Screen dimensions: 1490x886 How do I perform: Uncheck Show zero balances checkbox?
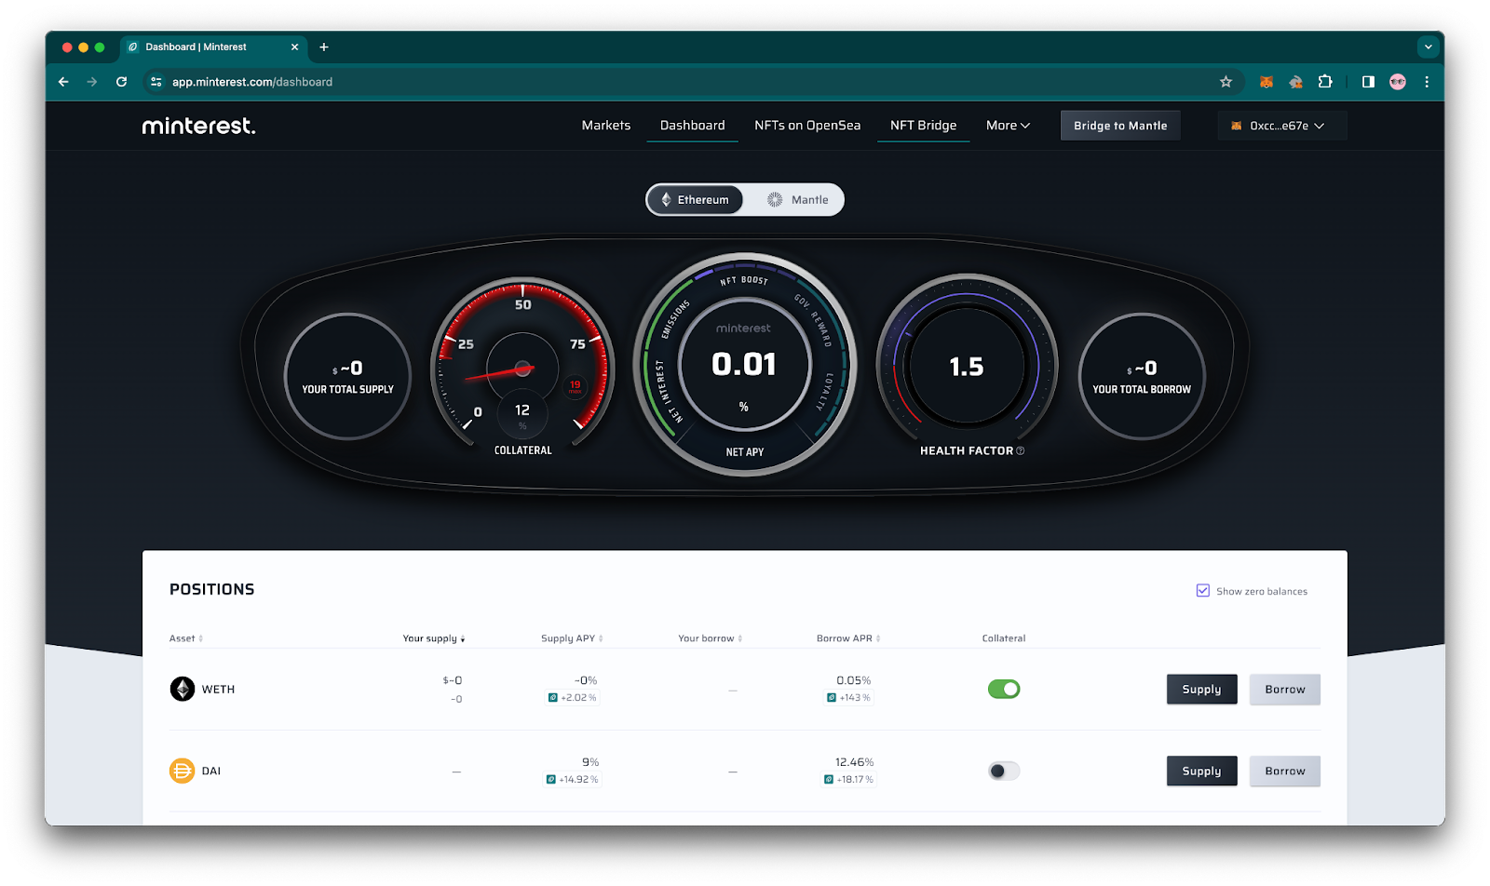pyautogui.click(x=1202, y=591)
